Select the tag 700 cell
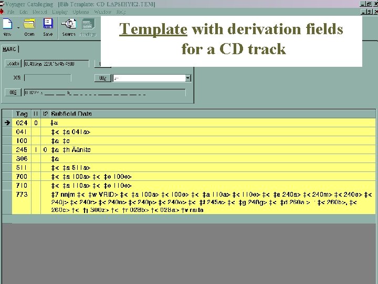Screen dimensions: 378x284 coord(22,177)
